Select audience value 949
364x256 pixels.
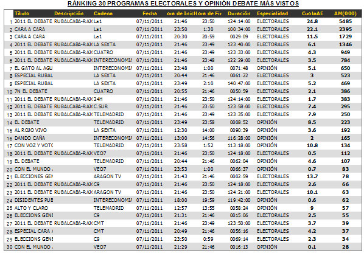345,52
